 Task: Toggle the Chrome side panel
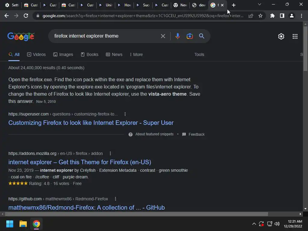tap(282, 16)
